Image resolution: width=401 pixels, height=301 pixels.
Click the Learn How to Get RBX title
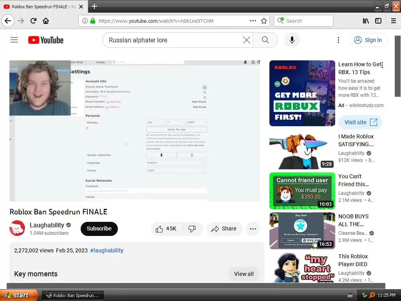[x=360, y=68]
